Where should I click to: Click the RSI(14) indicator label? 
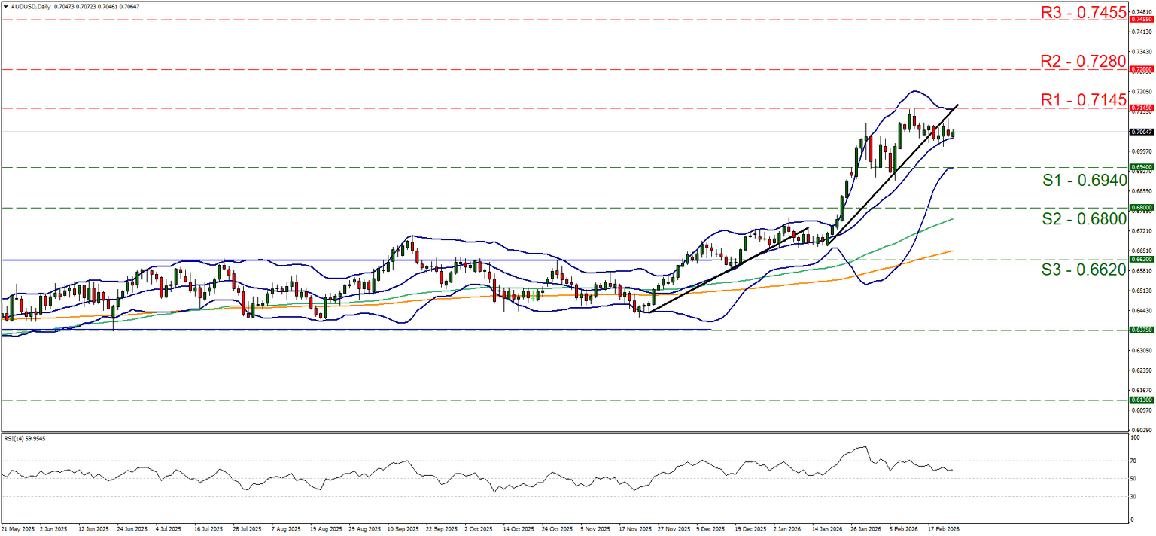tap(20, 437)
